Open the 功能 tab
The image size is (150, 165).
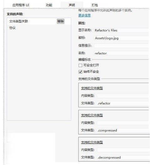[x=49, y=5]
